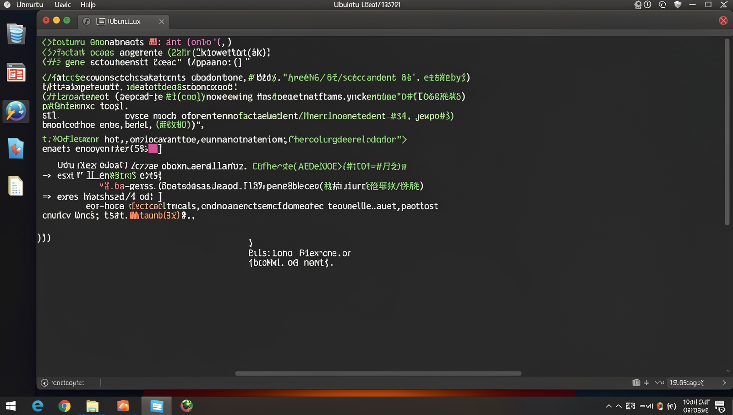Screen dimensions: 733x415
Task: Open the double-chevron dropdown in status bar
Action: coord(659,382)
